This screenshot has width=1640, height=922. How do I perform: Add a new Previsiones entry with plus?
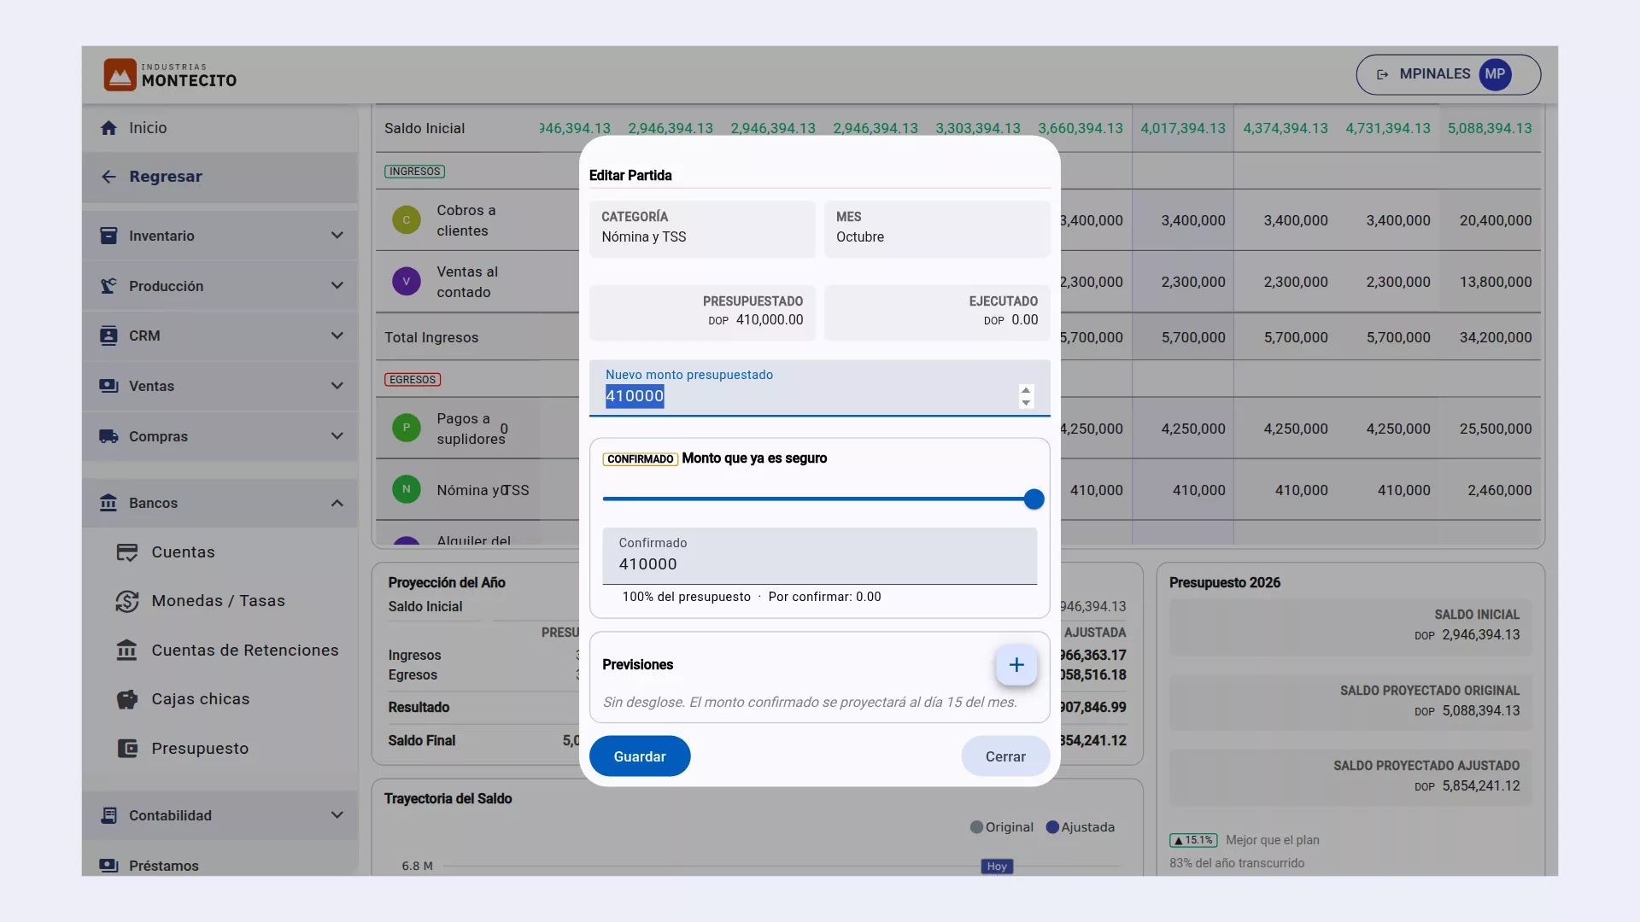click(x=1016, y=665)
